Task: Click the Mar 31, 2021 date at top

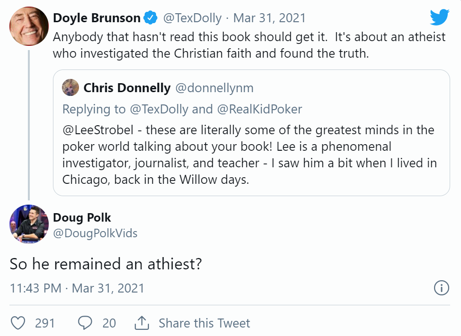Action: tap(270, 18)
